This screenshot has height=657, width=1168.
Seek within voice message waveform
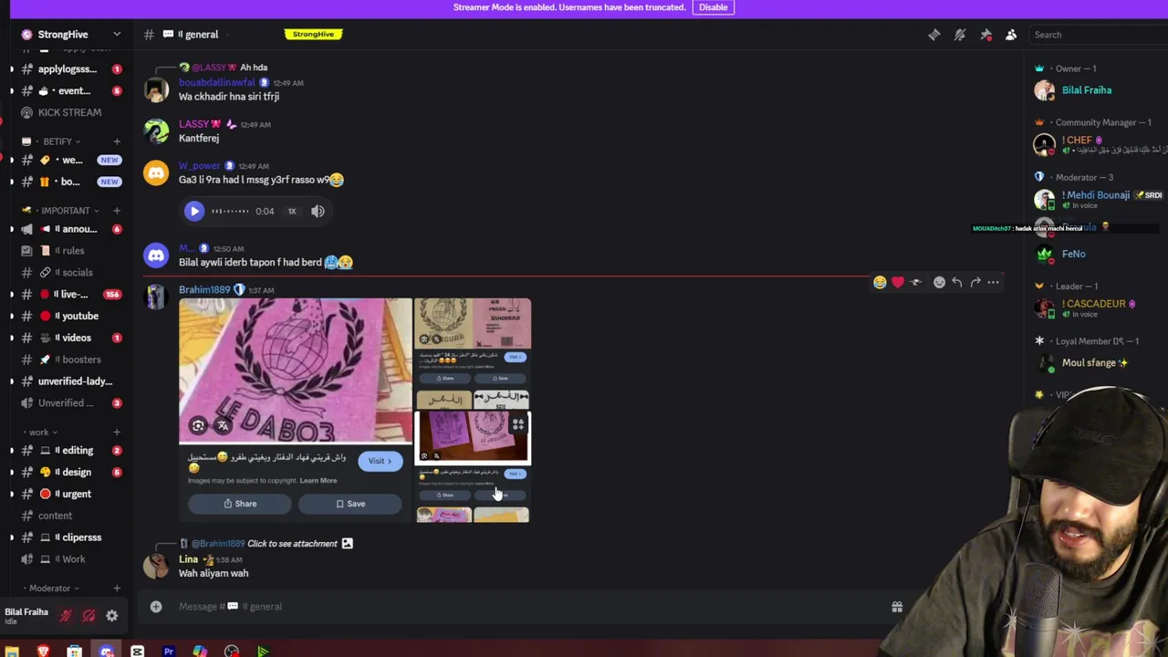click(230, 211)
